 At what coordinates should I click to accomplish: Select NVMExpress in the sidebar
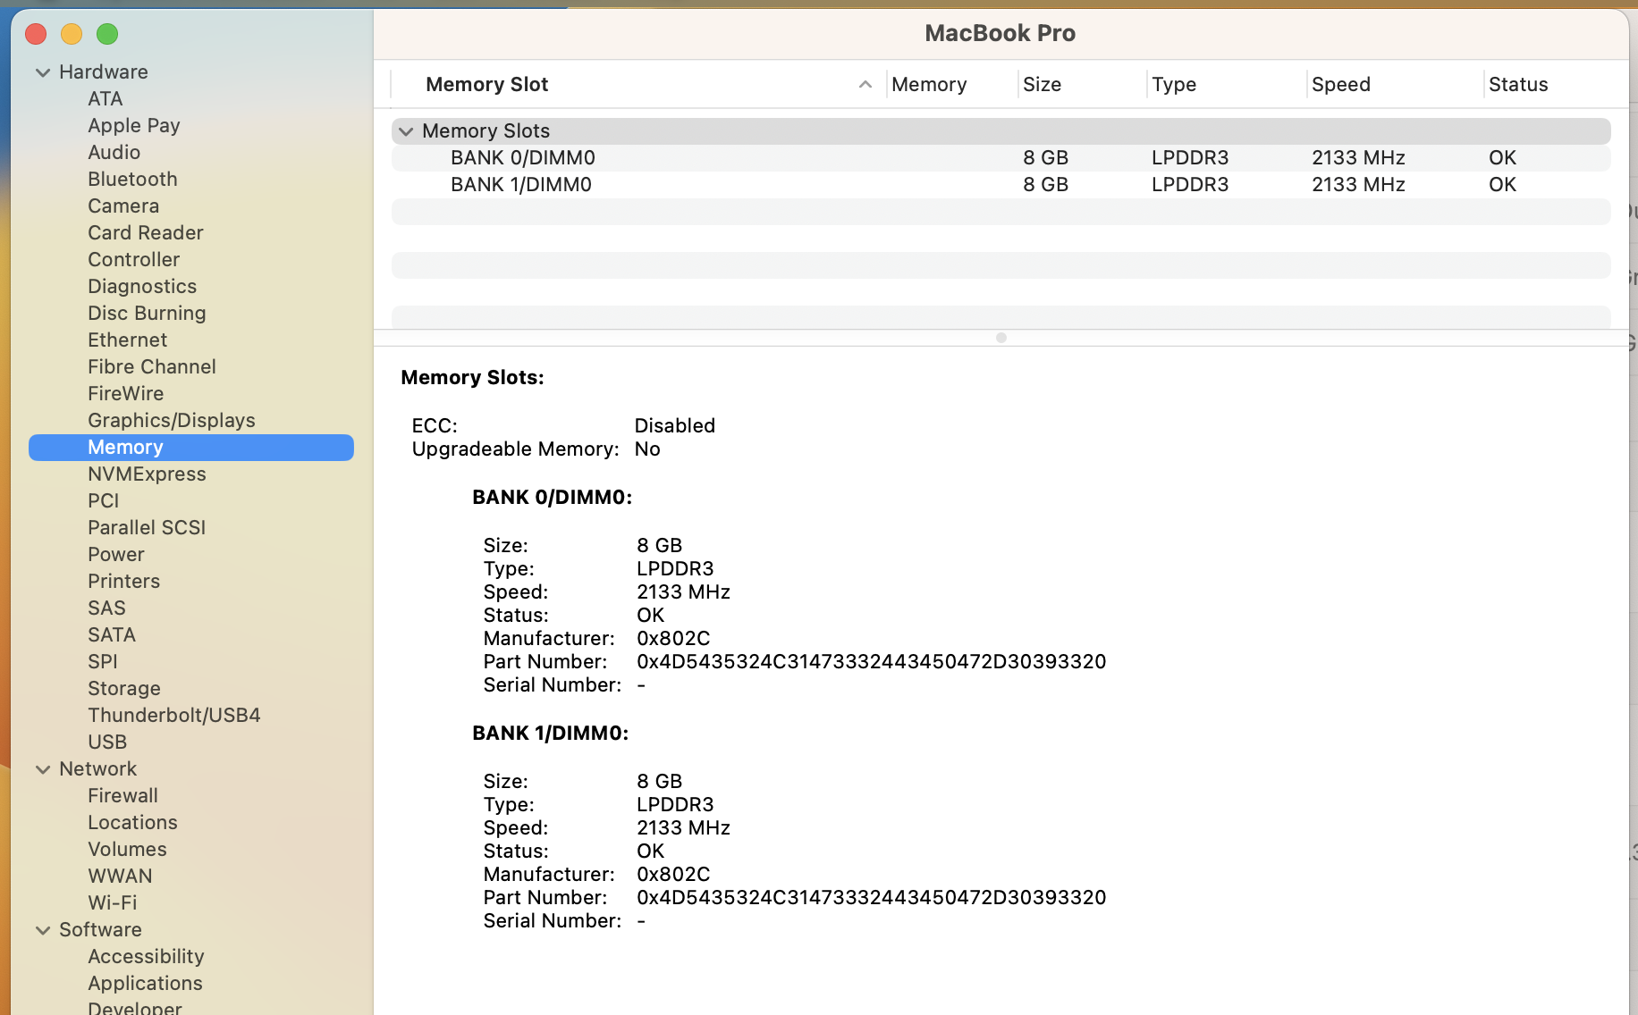point(147,474)
